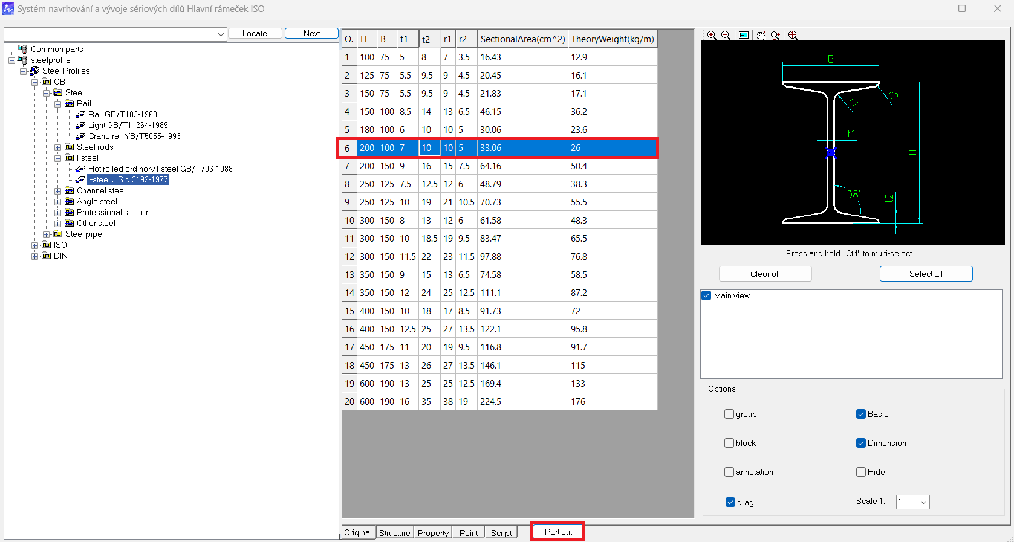Screen dimensions: 1014x542
Task: Click the Channel steel folder icon
Action: pyautogui.click(x=70, y=191)
